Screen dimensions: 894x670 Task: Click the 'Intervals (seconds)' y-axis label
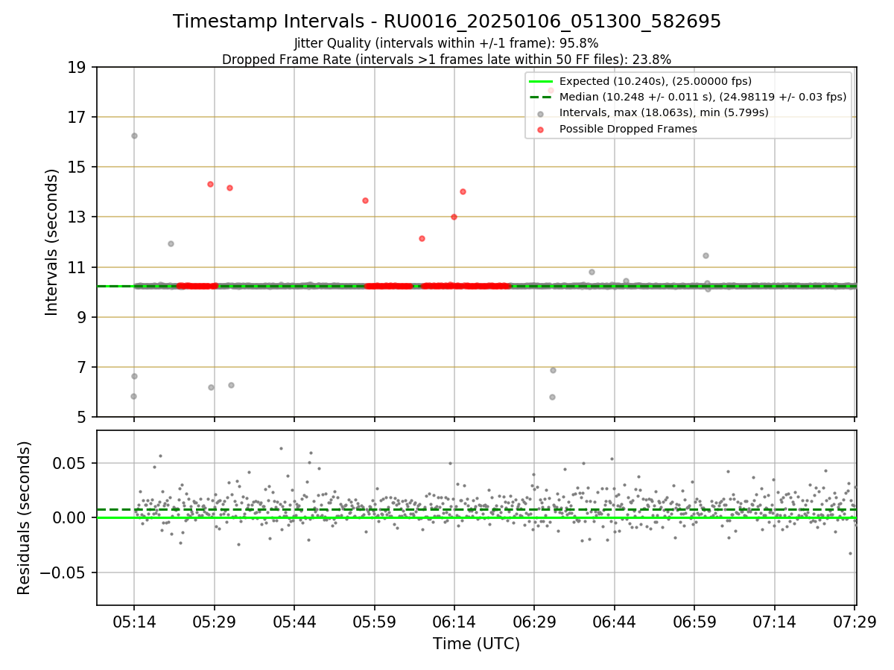(x=52, y=242)
